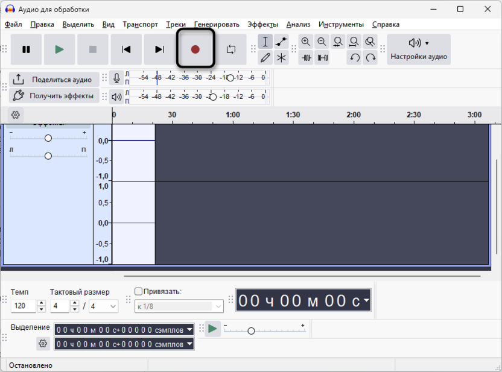Select the Envelope tool
The height and width of the screenshot is (372, 502).
click(281, 42)
